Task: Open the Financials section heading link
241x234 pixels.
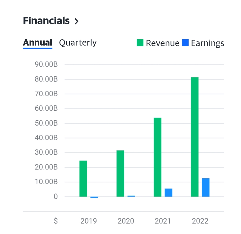Action: (x=46, y=21)
